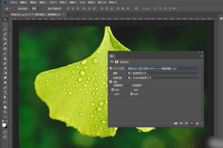Select the 设备链接 radio button

pyautogui.click(x=111, y=78)
